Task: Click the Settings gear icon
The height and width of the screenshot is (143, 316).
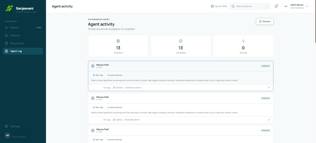Action: [6, 126]
